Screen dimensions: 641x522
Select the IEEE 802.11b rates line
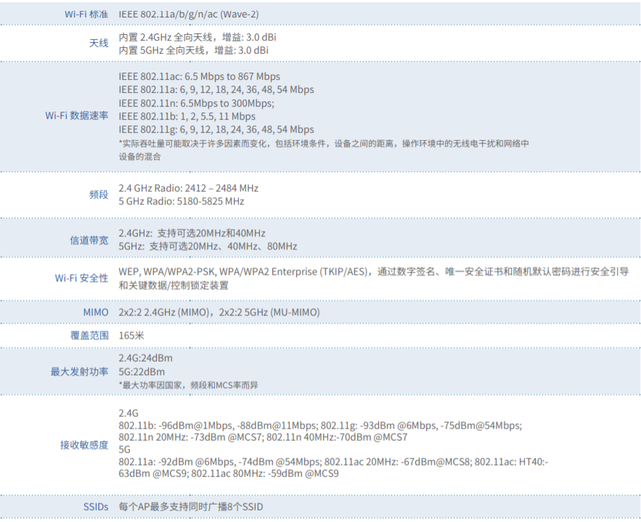[x=187, y=116]
